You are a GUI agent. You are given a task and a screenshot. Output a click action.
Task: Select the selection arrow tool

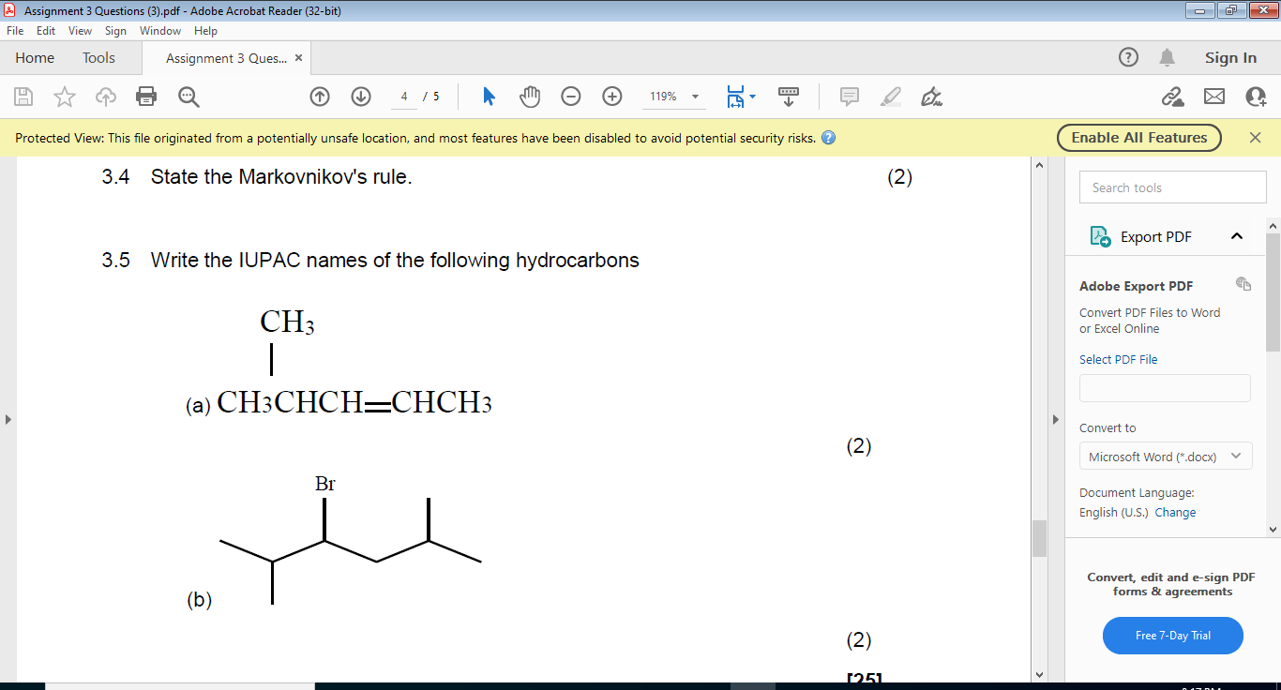[x=489, y=96]
